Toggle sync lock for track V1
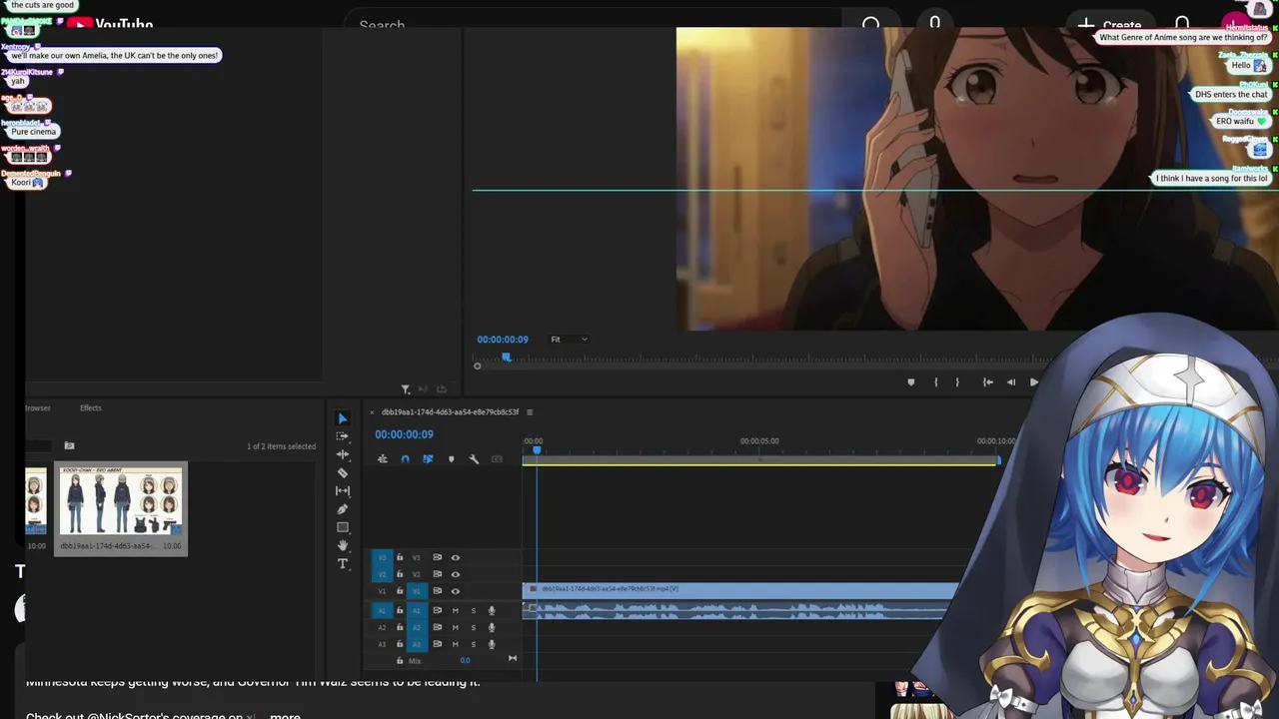1279x719 pixels. coord(437,591)
